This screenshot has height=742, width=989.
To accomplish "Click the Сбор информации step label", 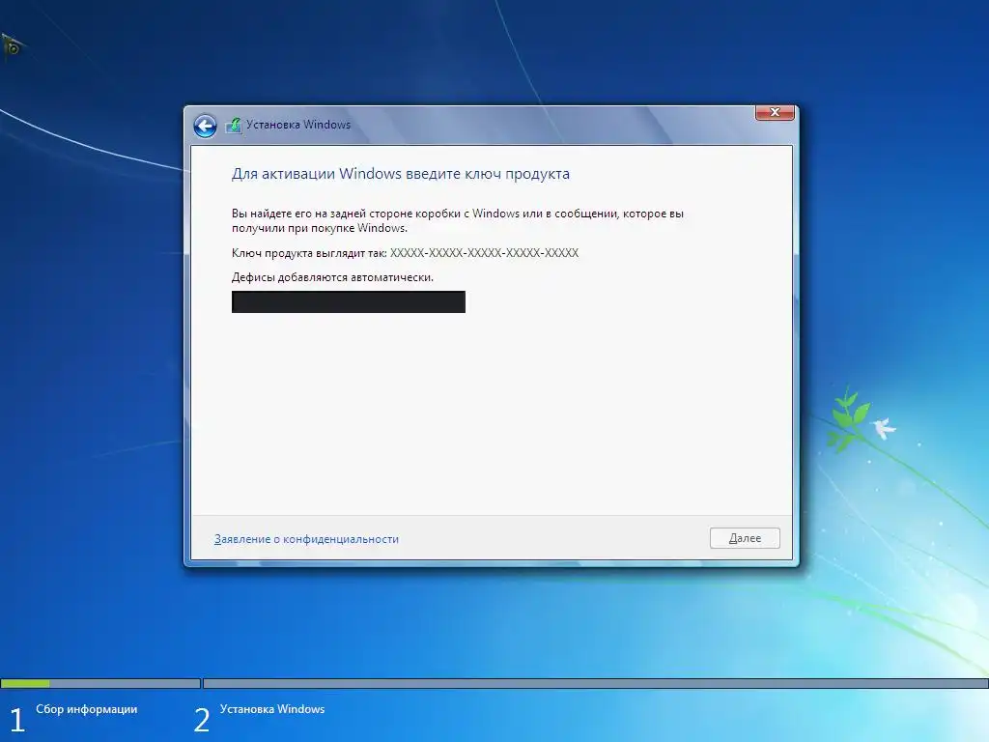I will click(x=86, y=709).
